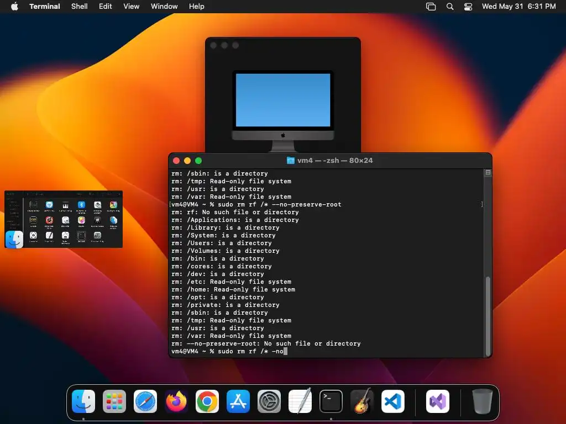Open Visual Studio Code in Dock

(x=393, y=401)
